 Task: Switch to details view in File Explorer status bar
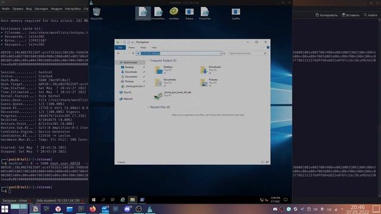[x=263, y=162]
